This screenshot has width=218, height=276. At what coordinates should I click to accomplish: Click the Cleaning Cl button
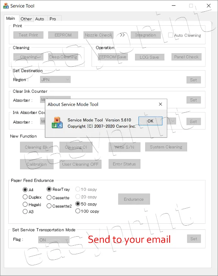[x=76, y=147]
